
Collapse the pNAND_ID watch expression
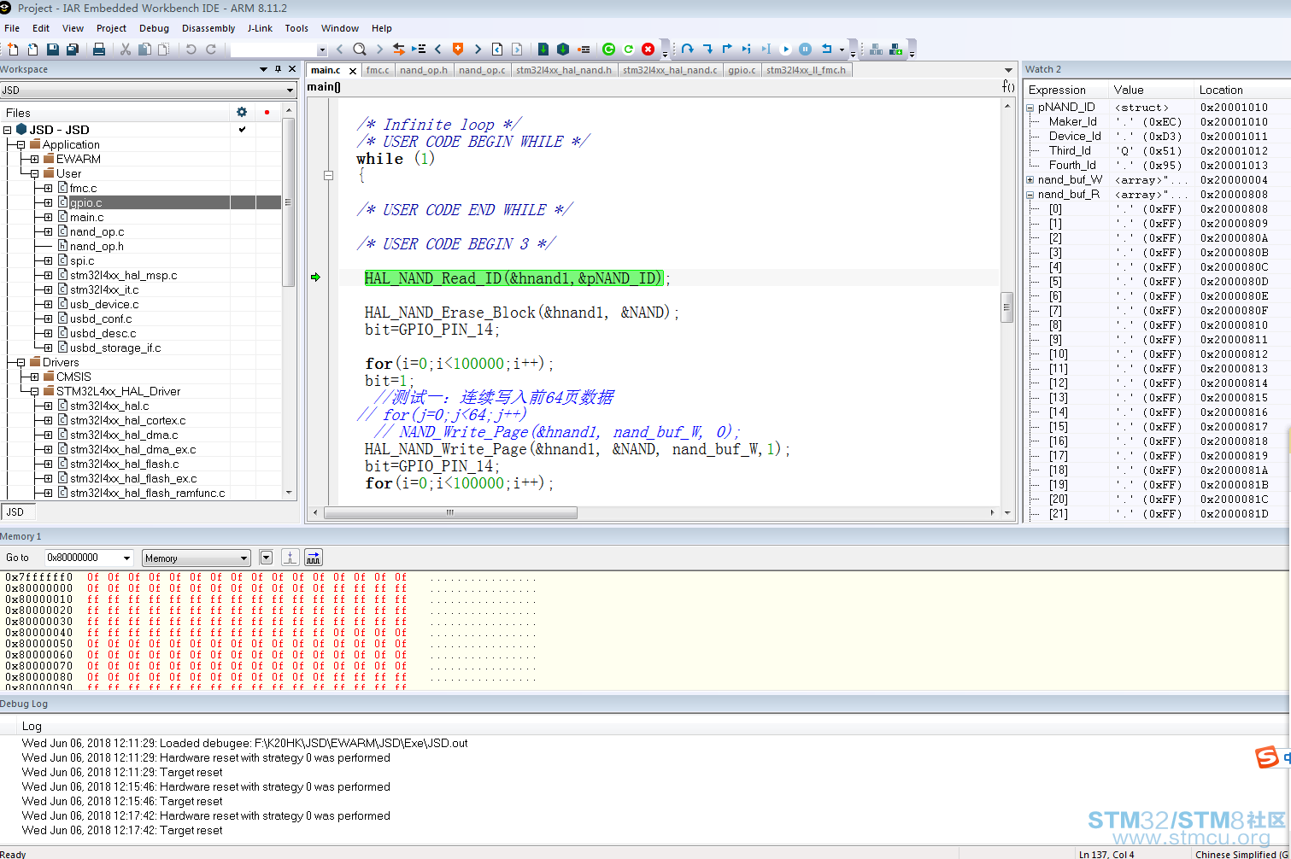tap(1030, 108)
